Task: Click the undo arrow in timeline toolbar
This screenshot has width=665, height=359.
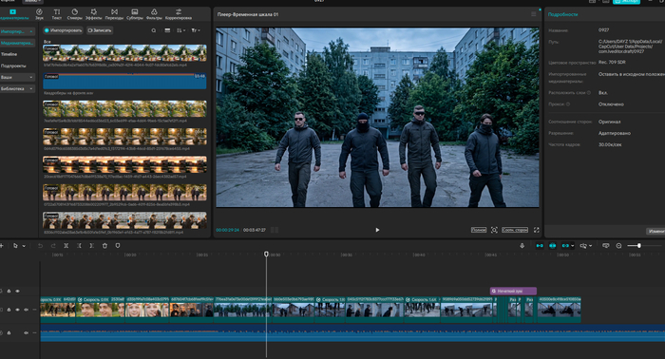Action: (x=40, y=245)
